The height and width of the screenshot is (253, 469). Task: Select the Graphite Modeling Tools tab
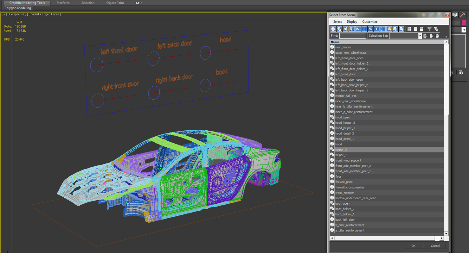27,3
